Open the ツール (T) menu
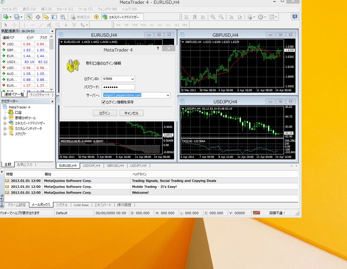 [85, 9]
